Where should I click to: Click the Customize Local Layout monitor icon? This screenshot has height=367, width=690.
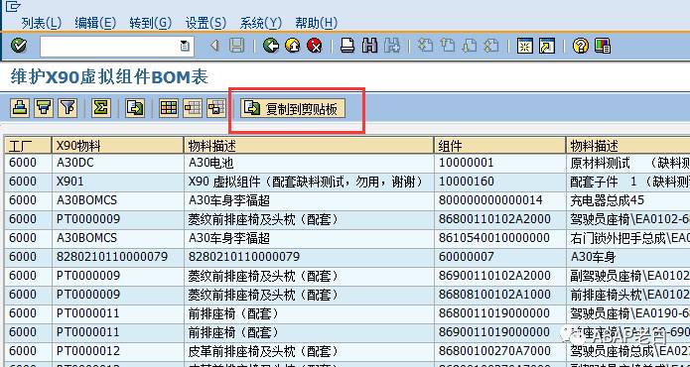point(603,46)
